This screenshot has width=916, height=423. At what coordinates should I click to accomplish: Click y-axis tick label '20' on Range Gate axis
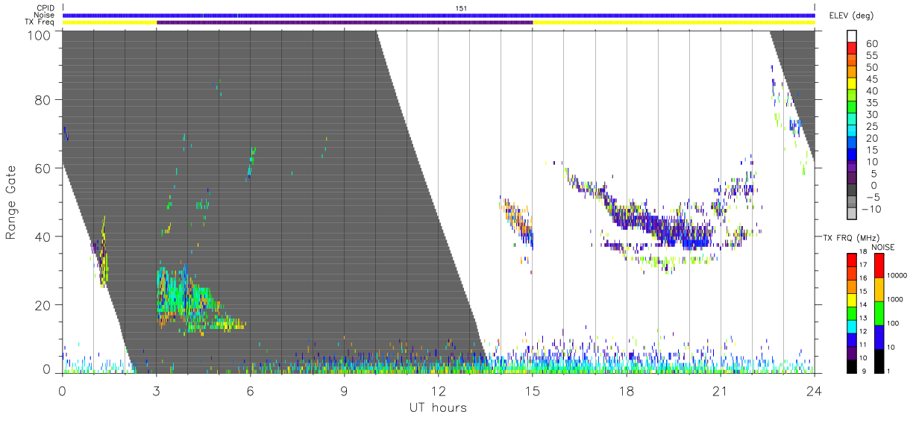pyautogui.click(x=42, y=305)
